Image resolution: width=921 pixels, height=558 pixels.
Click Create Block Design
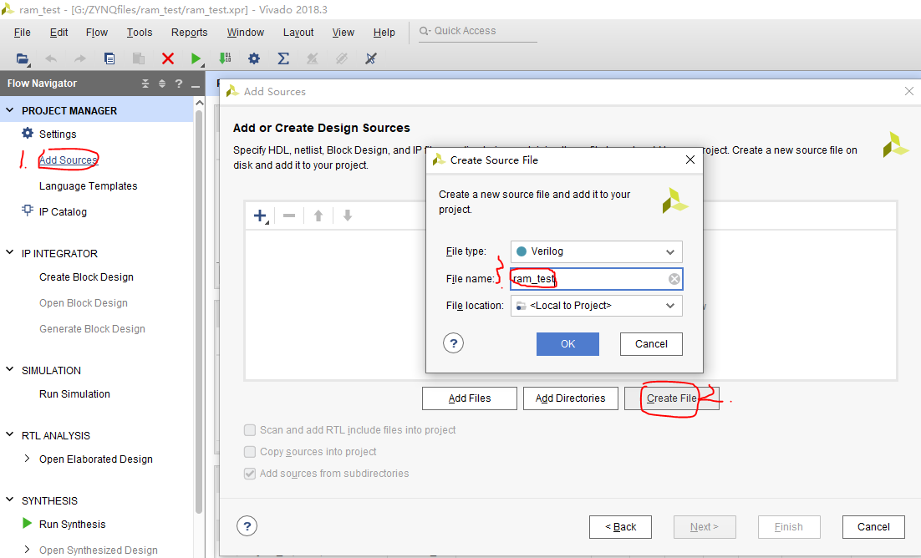click(x=86, y=276)
